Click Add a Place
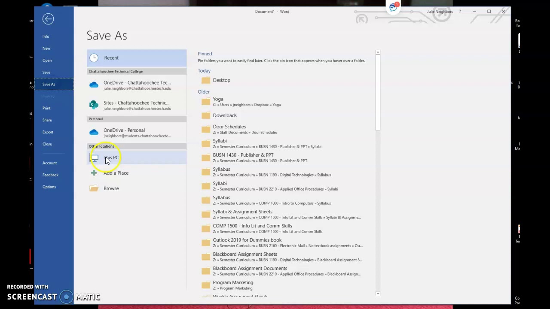Screen dimensions: 550x309 tap(137, 173)
